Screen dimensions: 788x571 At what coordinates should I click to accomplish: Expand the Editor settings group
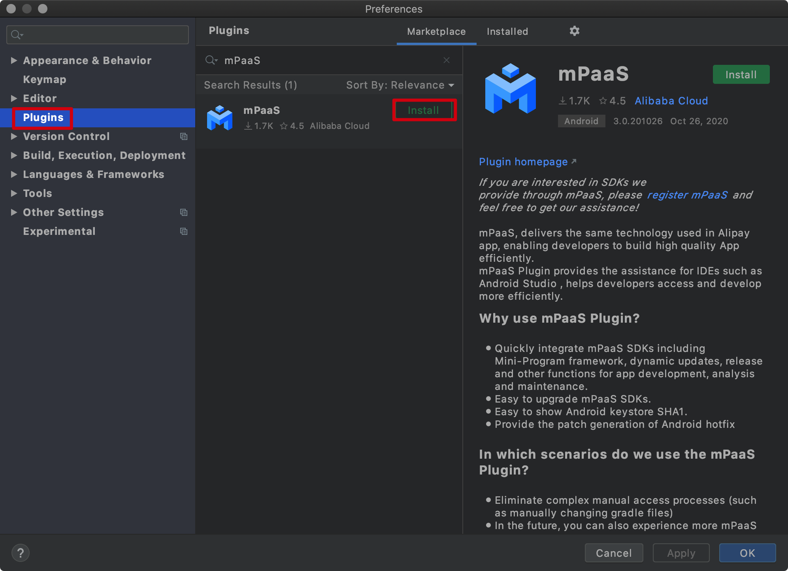coord(14,98)
